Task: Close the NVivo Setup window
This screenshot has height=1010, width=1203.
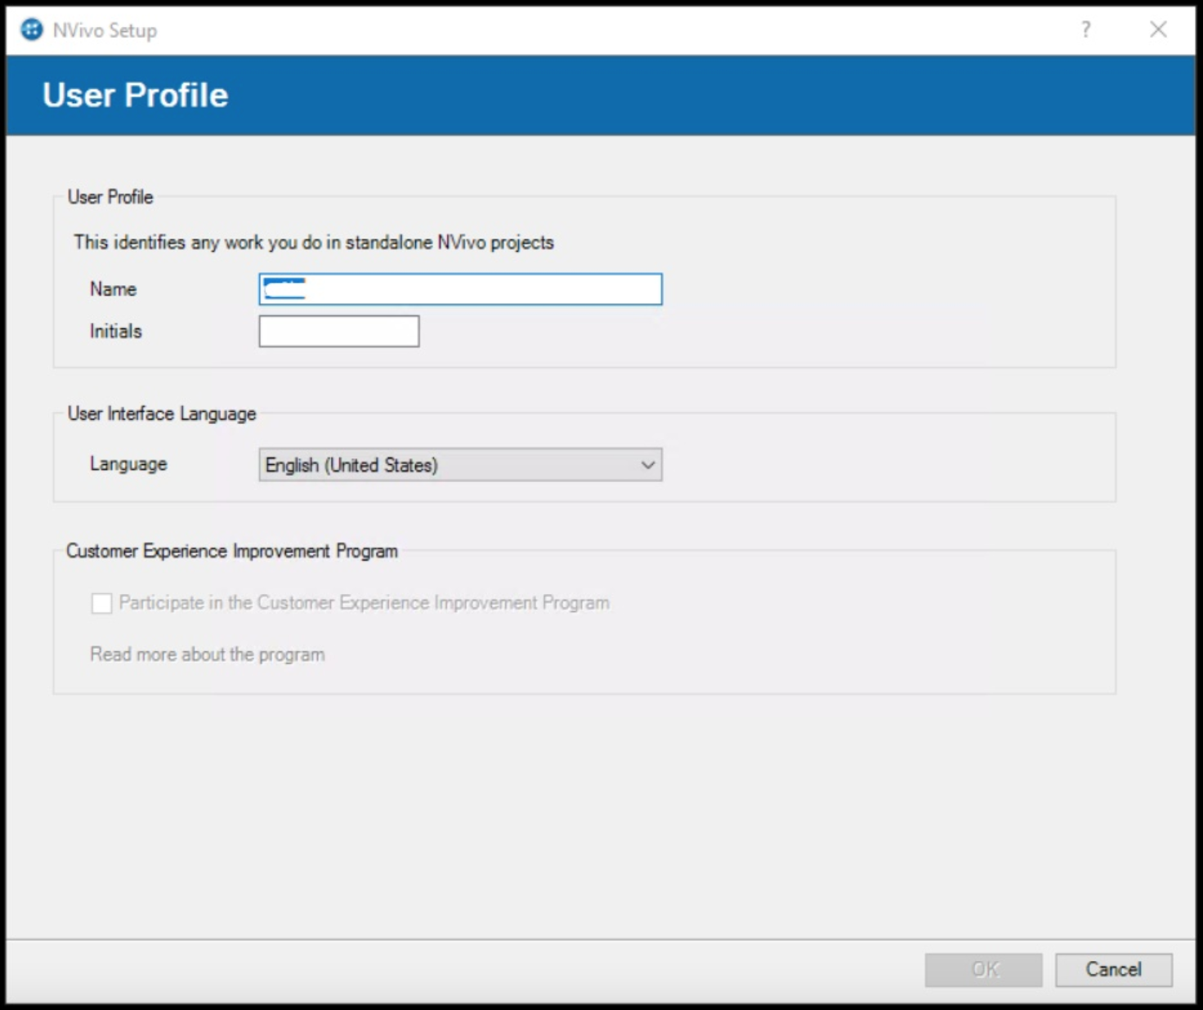Action: coord(1158,30)
